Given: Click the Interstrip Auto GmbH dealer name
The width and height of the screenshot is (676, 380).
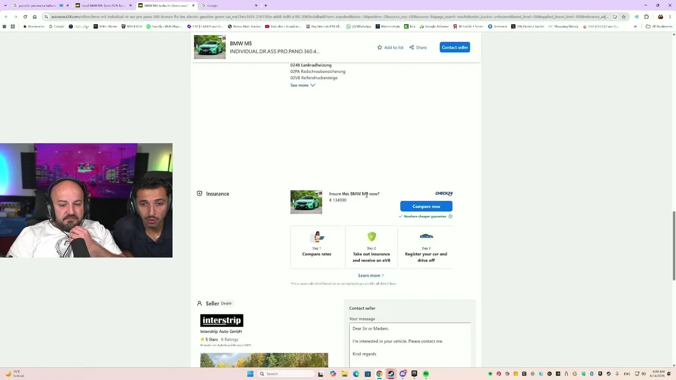Looking at the screenshot, I should click(221, 331).
